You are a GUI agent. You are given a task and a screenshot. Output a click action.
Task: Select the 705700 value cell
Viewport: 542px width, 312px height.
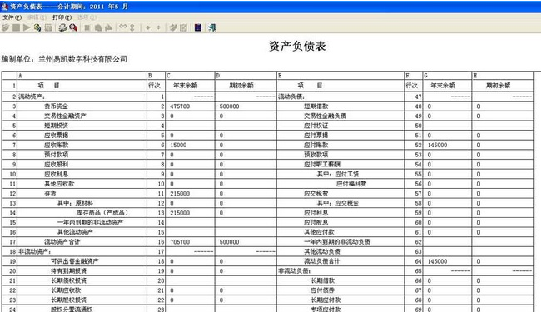click(190, 242)
